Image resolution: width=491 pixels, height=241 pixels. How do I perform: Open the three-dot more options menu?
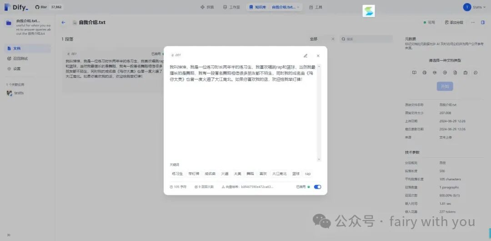tap(473, 23)
